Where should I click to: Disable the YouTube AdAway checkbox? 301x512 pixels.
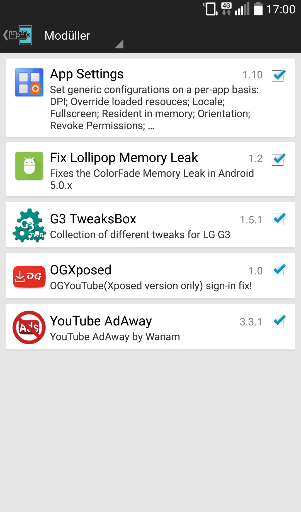(278, 321)
